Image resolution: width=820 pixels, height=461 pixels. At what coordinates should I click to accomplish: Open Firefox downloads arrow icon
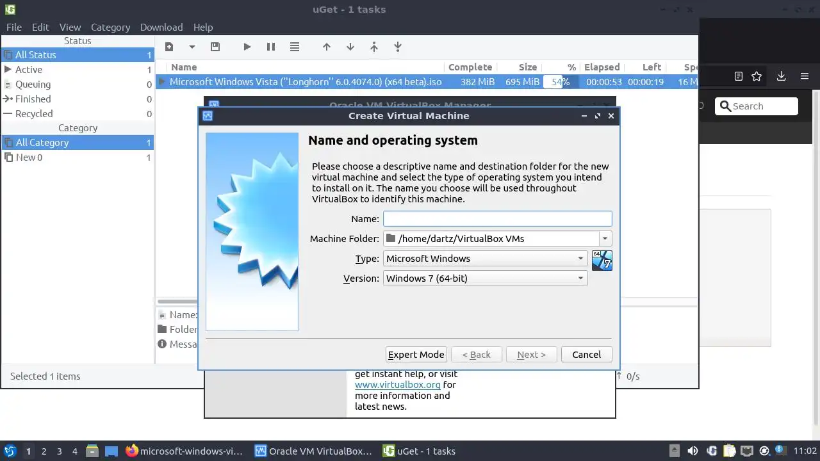tap(781, 76)
